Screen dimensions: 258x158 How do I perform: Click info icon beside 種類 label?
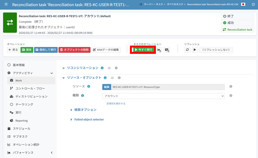(x=83, y=96)
